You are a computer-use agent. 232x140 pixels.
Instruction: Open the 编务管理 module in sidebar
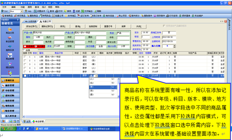point(10,85)
